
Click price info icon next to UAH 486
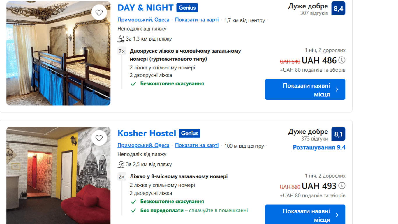[342, 60]
